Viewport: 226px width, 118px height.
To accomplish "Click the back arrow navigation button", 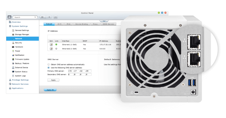I will click(43, 17).
